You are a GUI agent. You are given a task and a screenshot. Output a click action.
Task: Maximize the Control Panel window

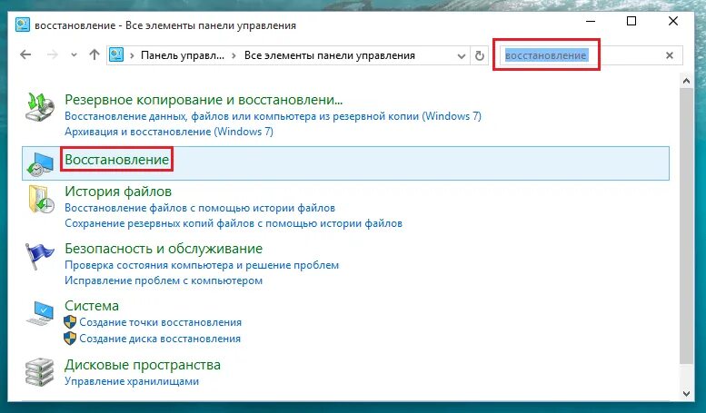point(631,21)
